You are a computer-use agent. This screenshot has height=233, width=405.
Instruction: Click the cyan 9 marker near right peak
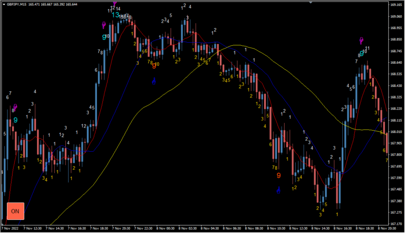362,52
